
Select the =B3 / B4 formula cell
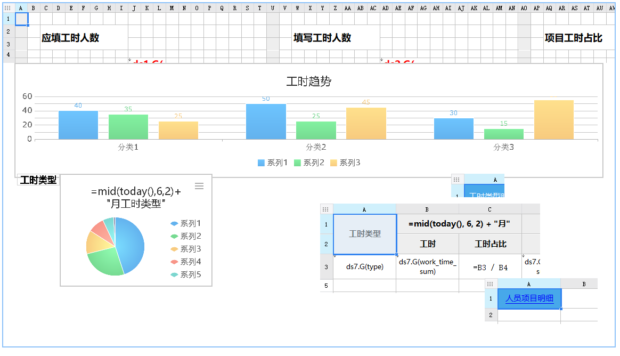click(491, 266)
